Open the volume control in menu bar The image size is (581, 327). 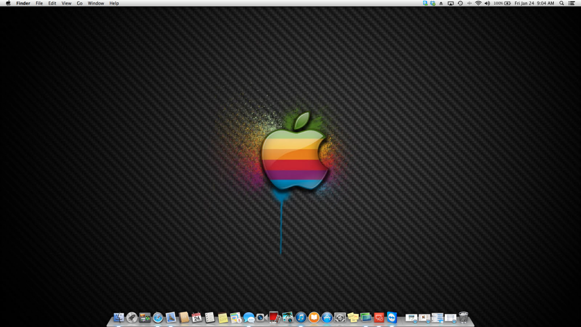(487, 3)
